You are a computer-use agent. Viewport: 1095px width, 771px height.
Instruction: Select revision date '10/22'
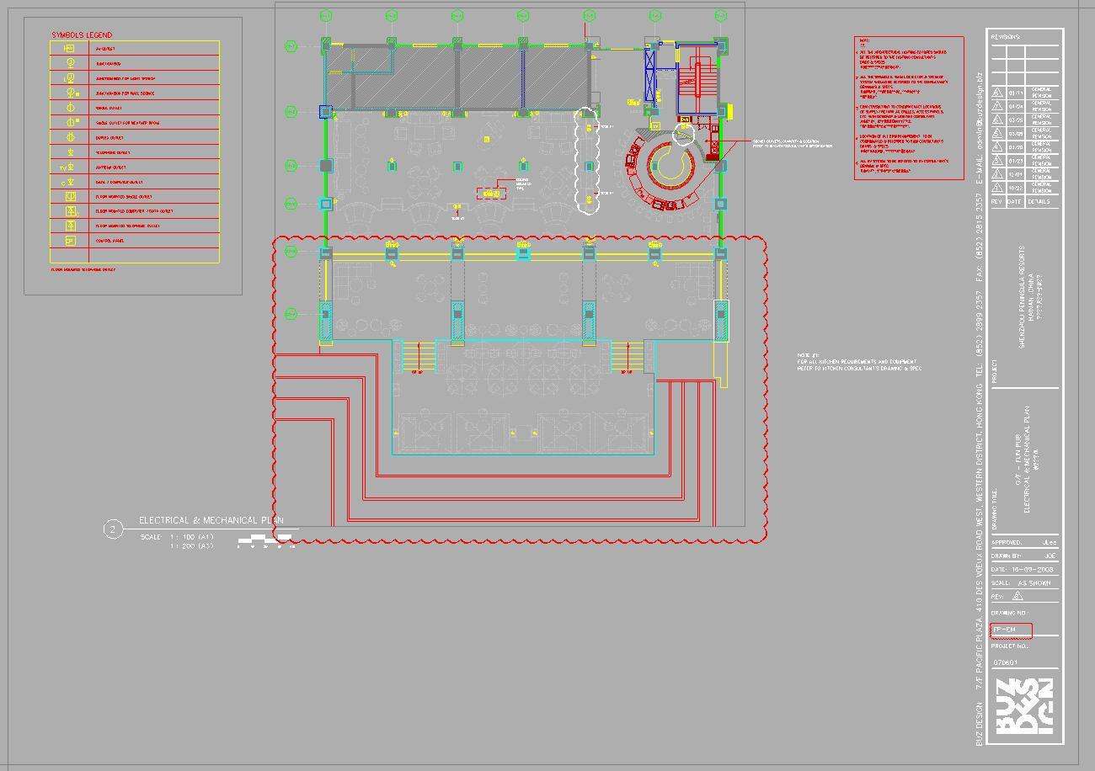1016,188
